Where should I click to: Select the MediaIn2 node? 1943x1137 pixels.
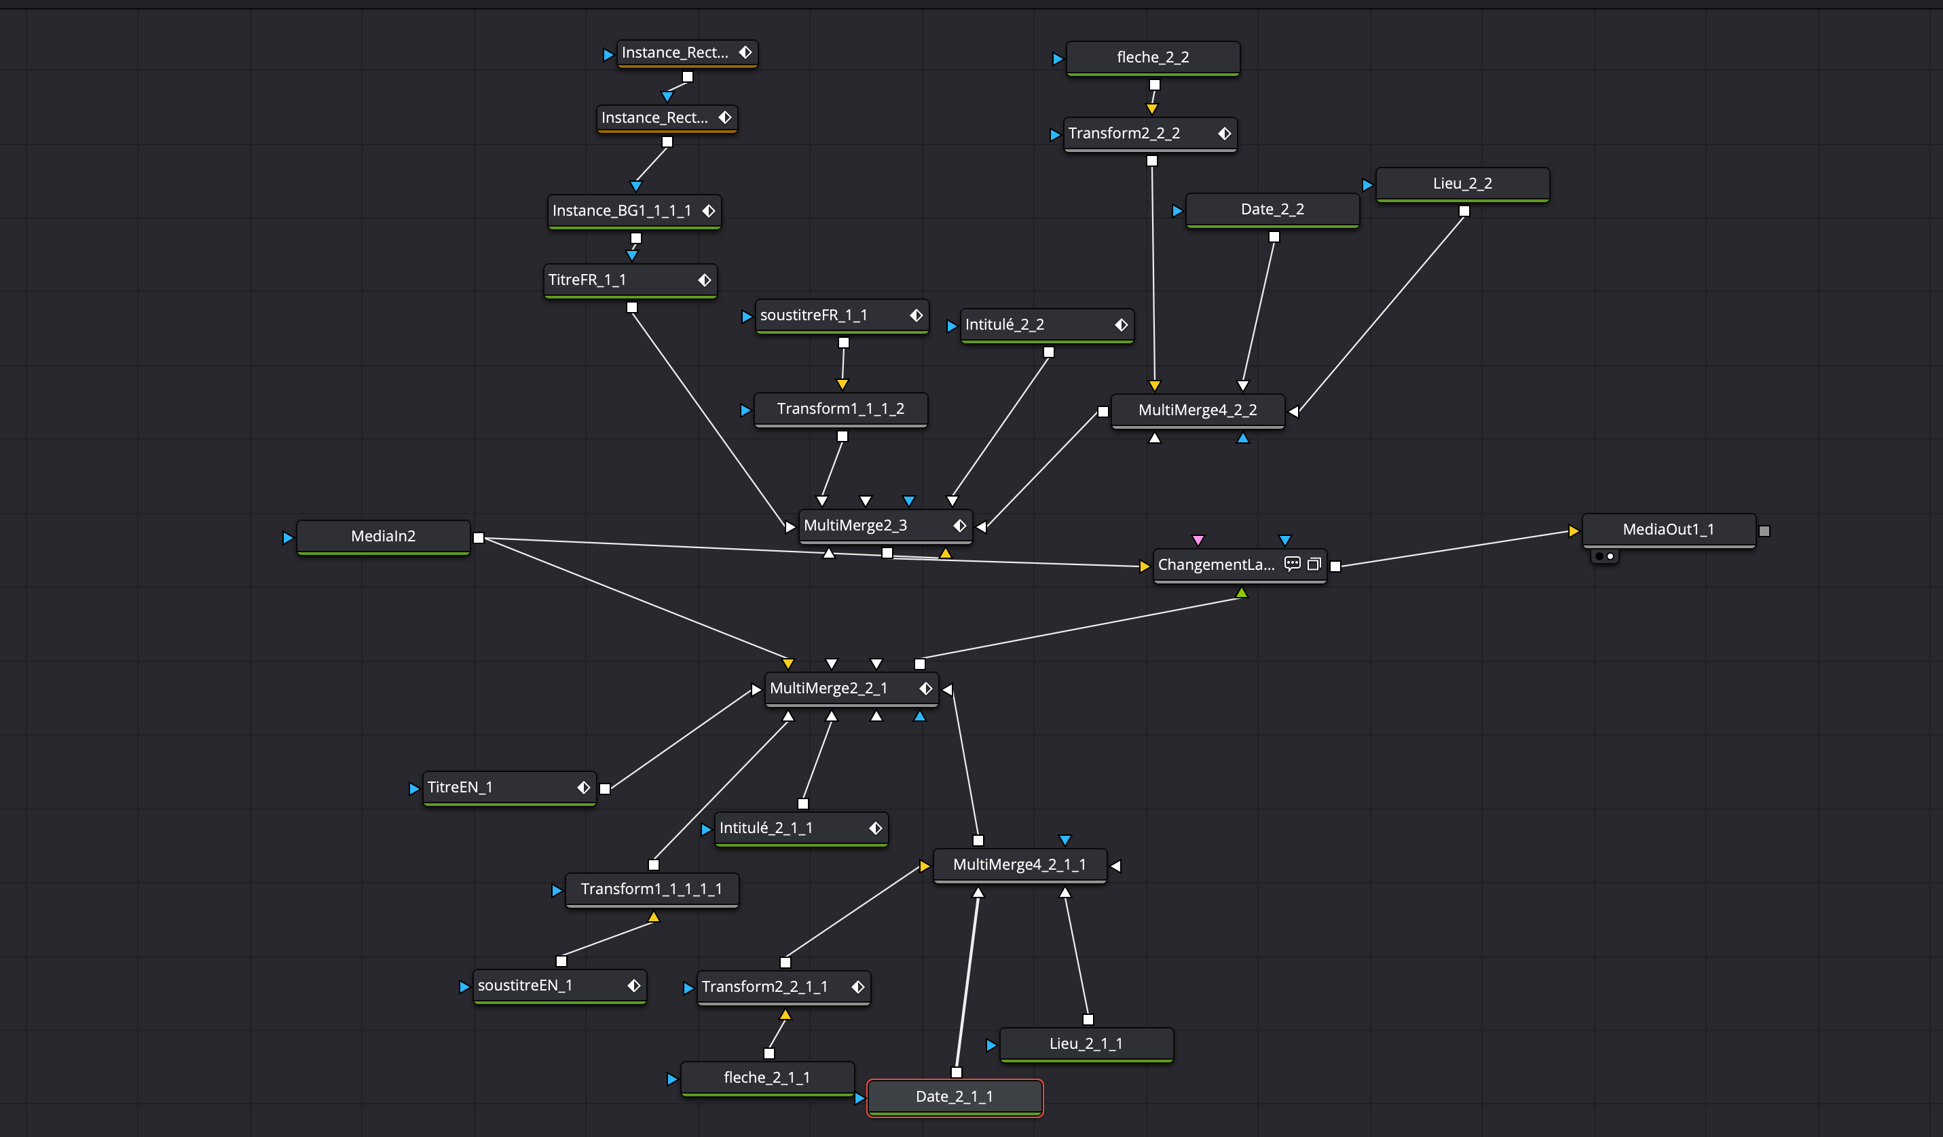click(383, 536)
